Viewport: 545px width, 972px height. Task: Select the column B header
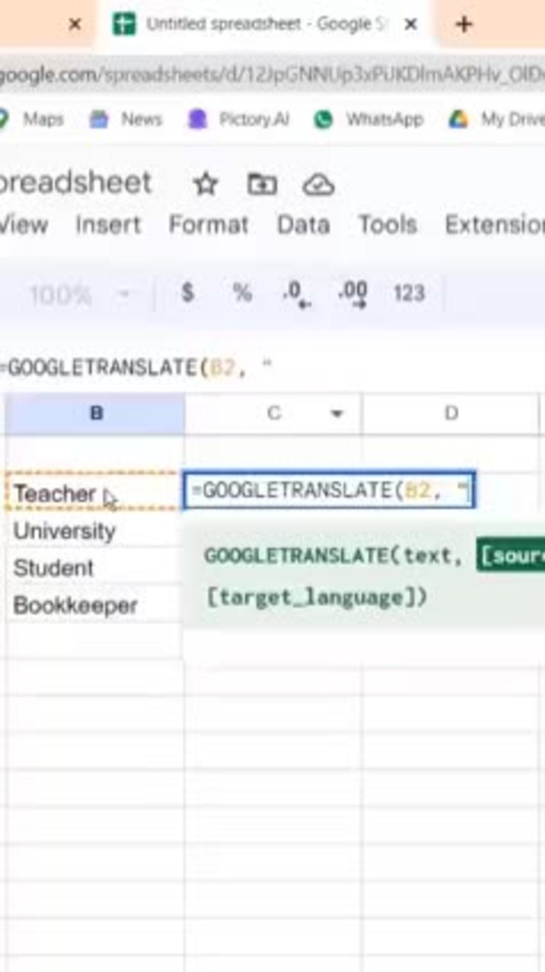coord(95,413)
